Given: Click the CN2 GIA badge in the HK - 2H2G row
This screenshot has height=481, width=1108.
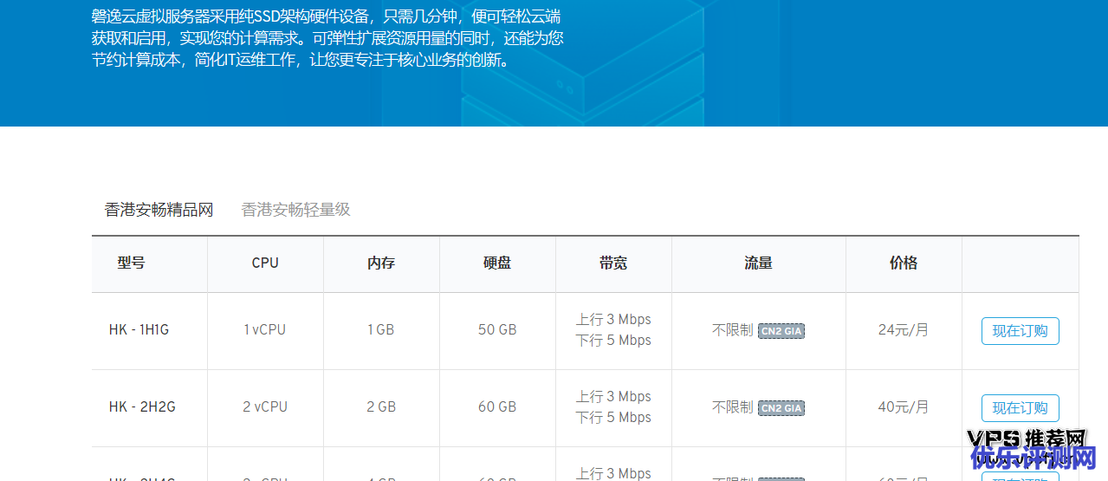Looking at the screenshot, I should 781,408.
